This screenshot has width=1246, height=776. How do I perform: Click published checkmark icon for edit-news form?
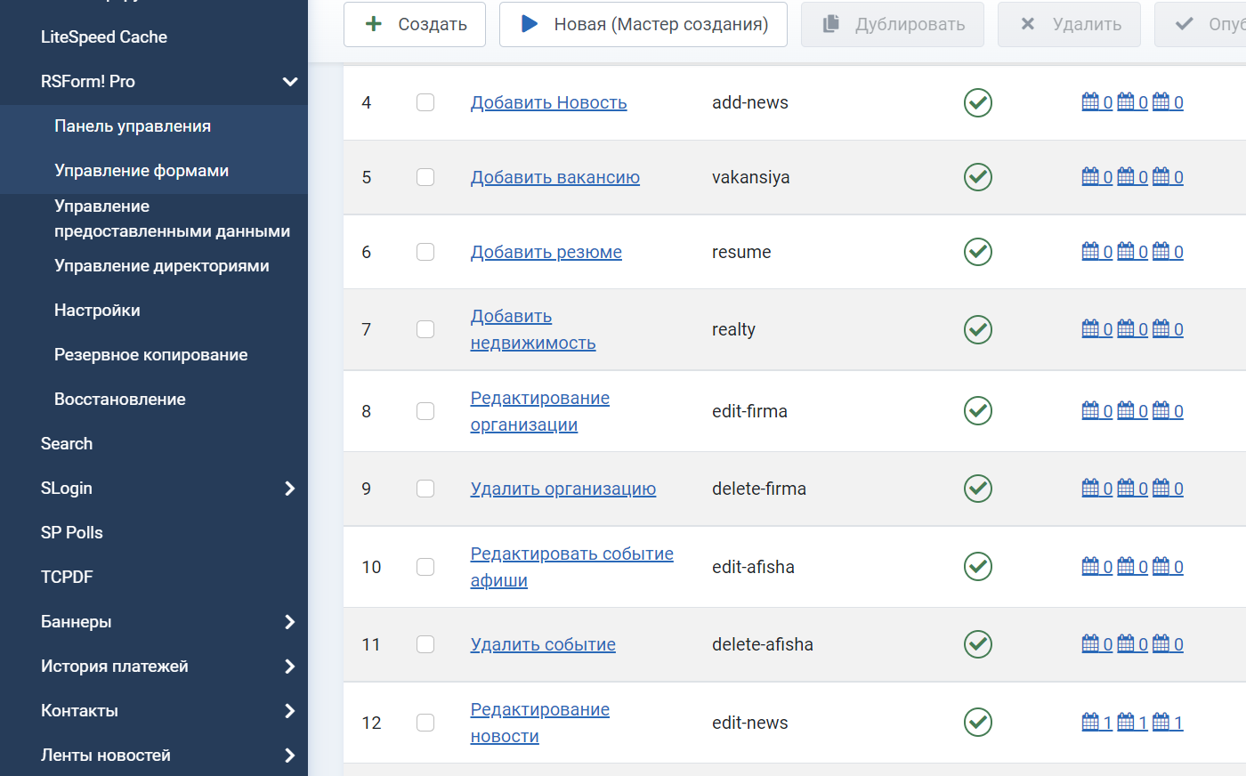tap(977, 723)
